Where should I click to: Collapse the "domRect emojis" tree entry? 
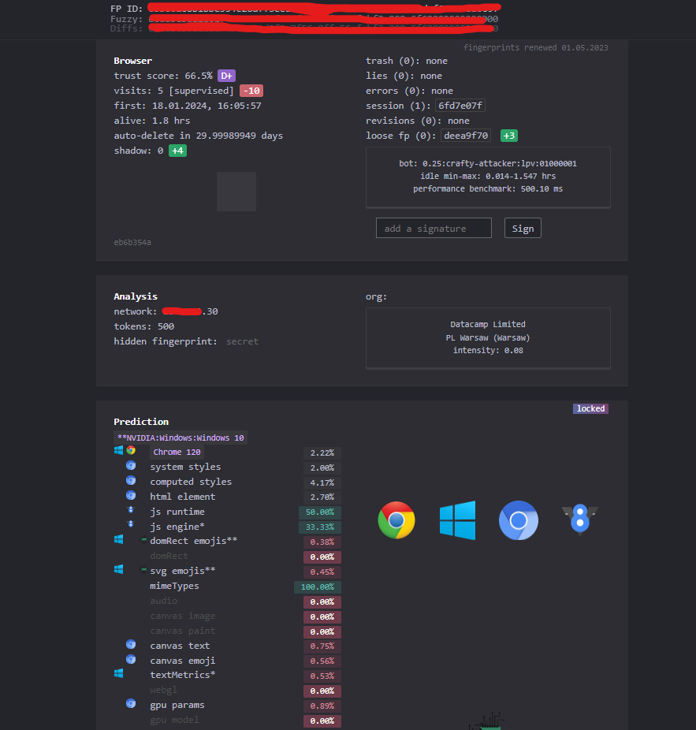point(143,539)
